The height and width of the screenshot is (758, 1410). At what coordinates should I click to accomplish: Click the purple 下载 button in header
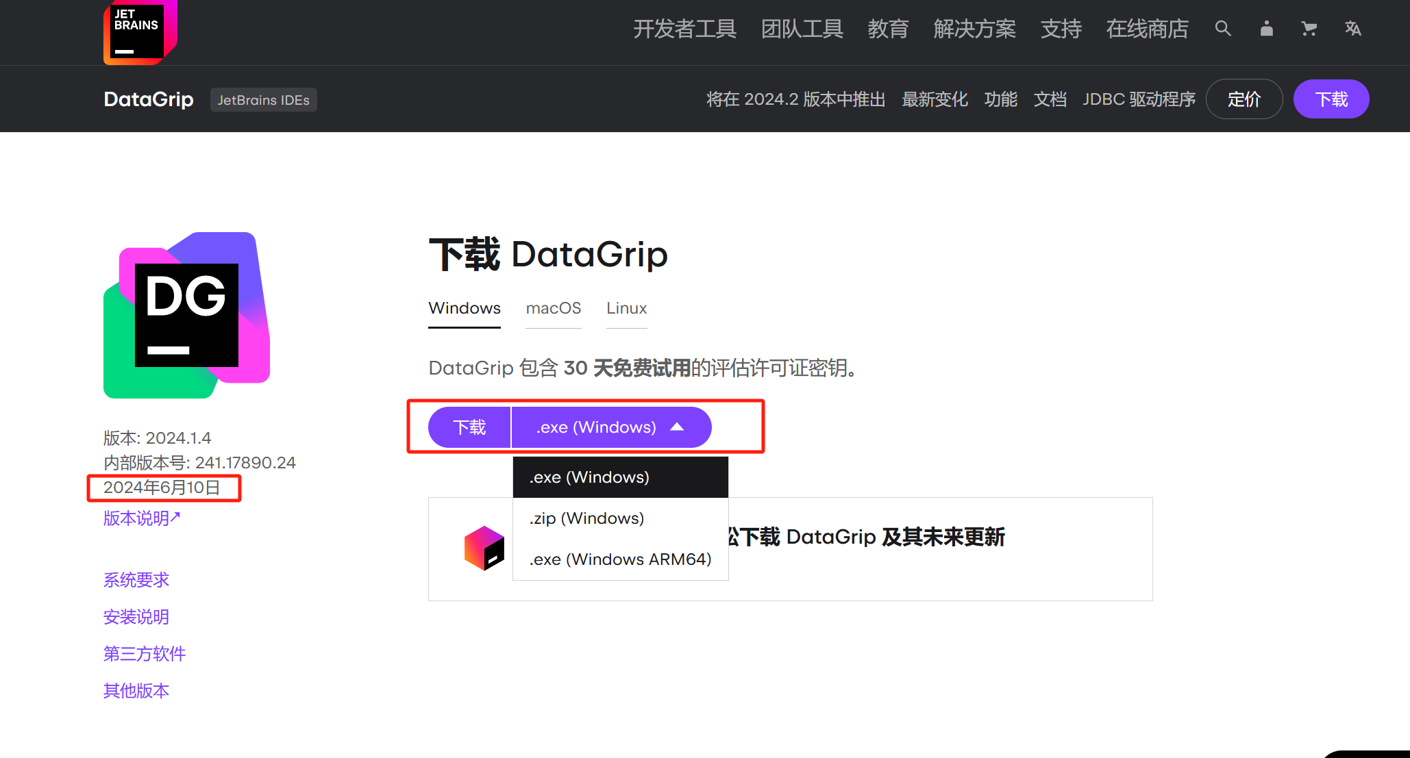pos(1331,99)
